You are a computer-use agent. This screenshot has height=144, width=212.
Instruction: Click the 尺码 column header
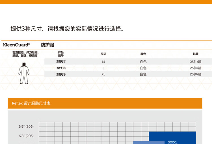(103, 54)
